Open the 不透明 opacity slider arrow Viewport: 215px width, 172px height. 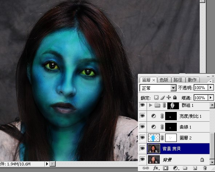211,87
